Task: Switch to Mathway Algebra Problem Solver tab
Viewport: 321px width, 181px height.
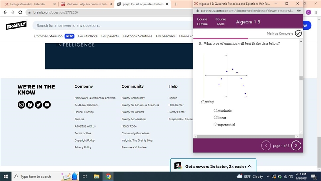Action: 86,4
